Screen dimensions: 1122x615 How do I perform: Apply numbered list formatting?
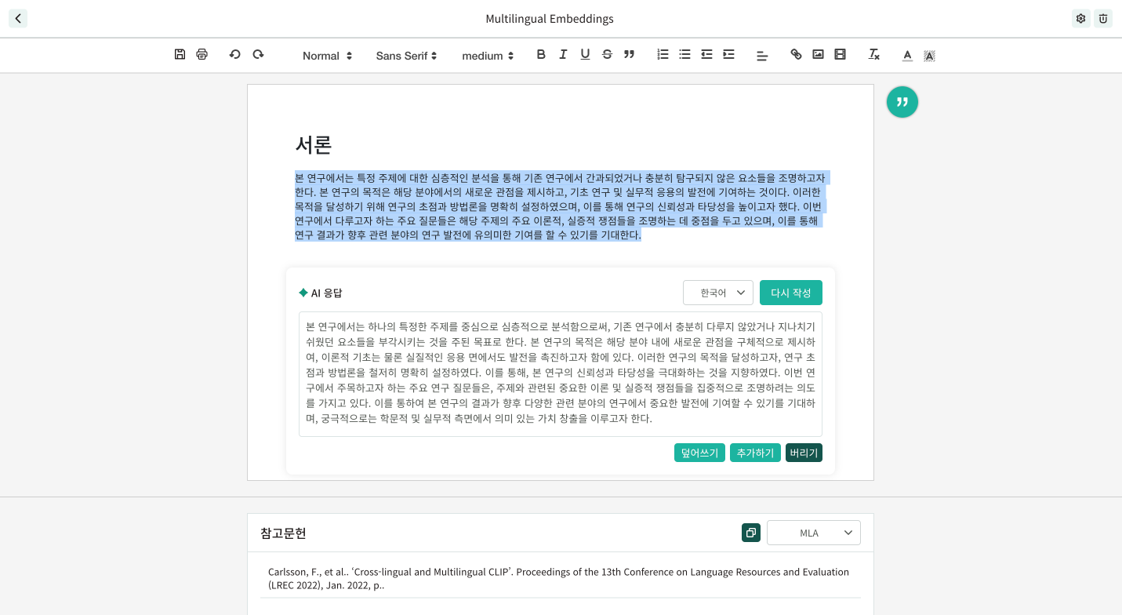(663, 54)
